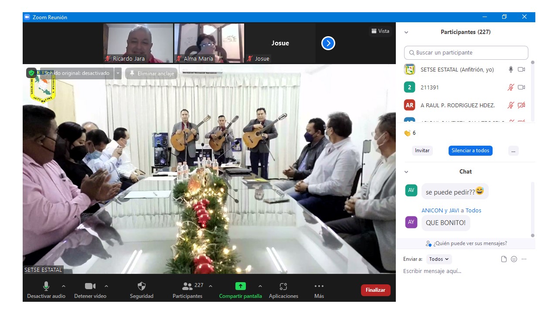Open Aplicaciones from the toolbar
558x314 pixels.
283,290
